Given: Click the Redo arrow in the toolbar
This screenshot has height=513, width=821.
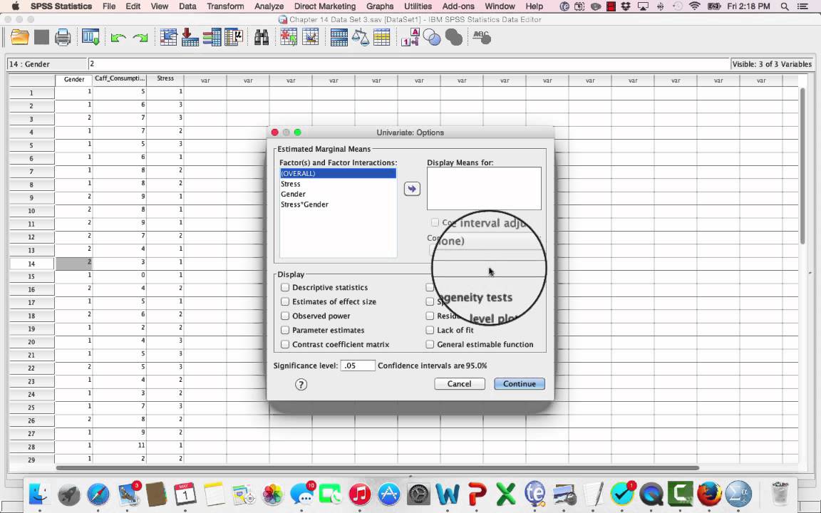Looking at the screenshot, I should pos(140,38).
